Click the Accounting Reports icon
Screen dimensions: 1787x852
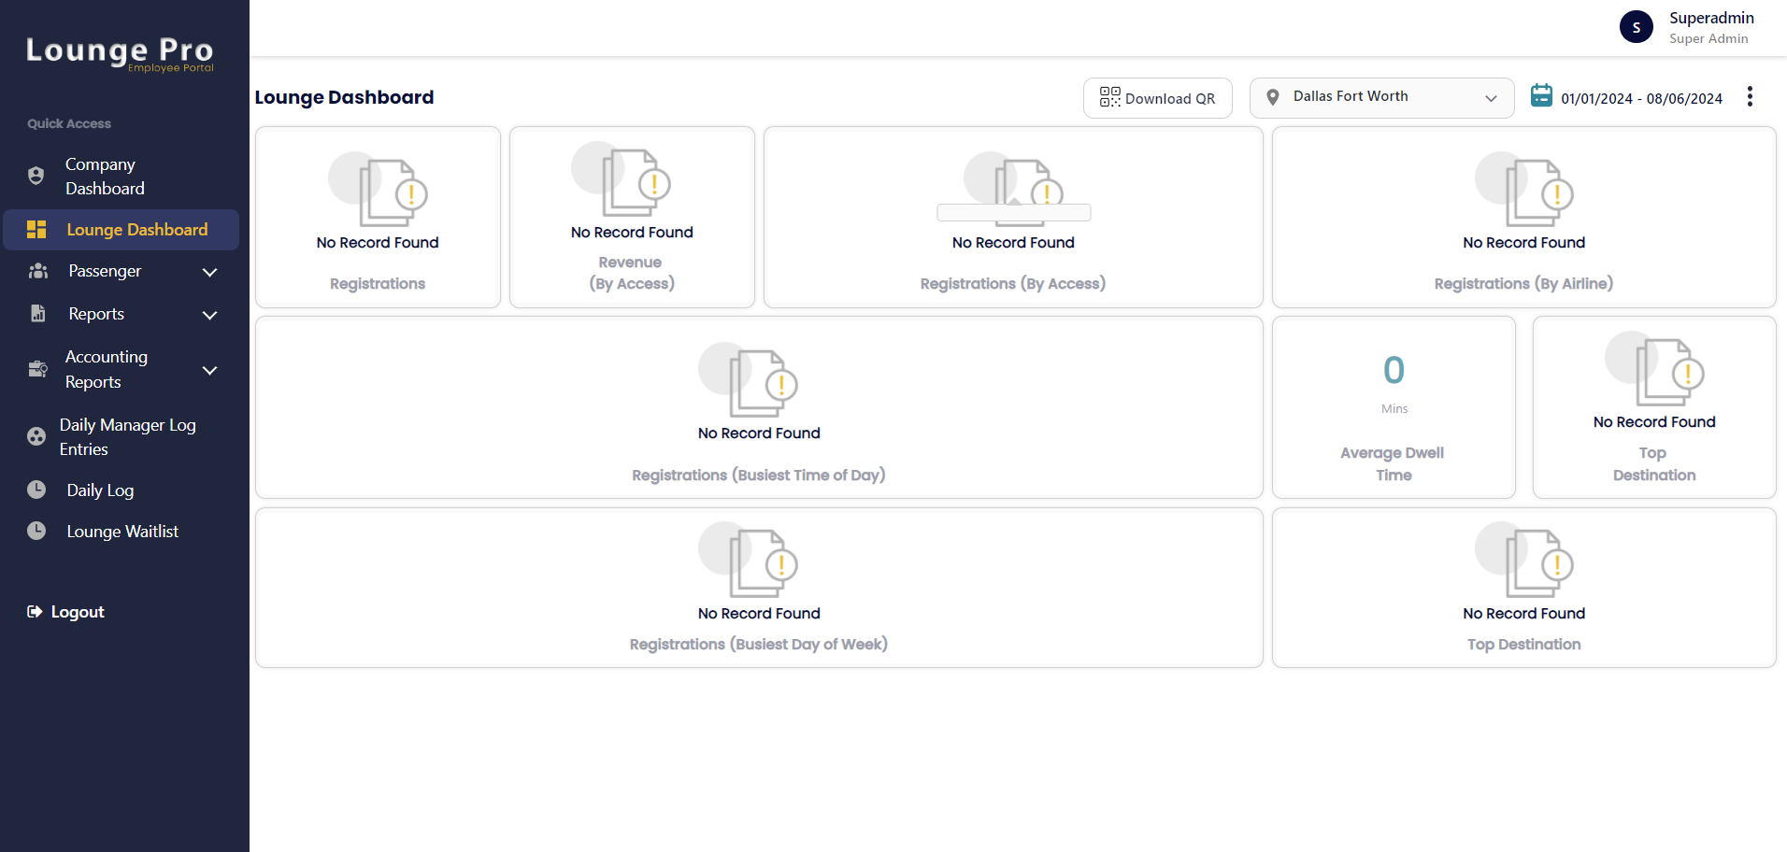pos(37,369)
